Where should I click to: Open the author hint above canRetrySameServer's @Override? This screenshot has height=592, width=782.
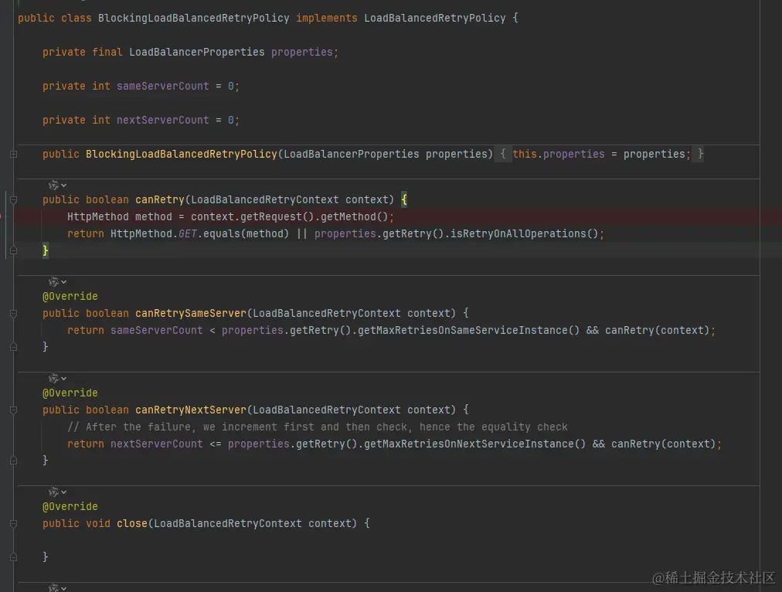pos(57,282)
